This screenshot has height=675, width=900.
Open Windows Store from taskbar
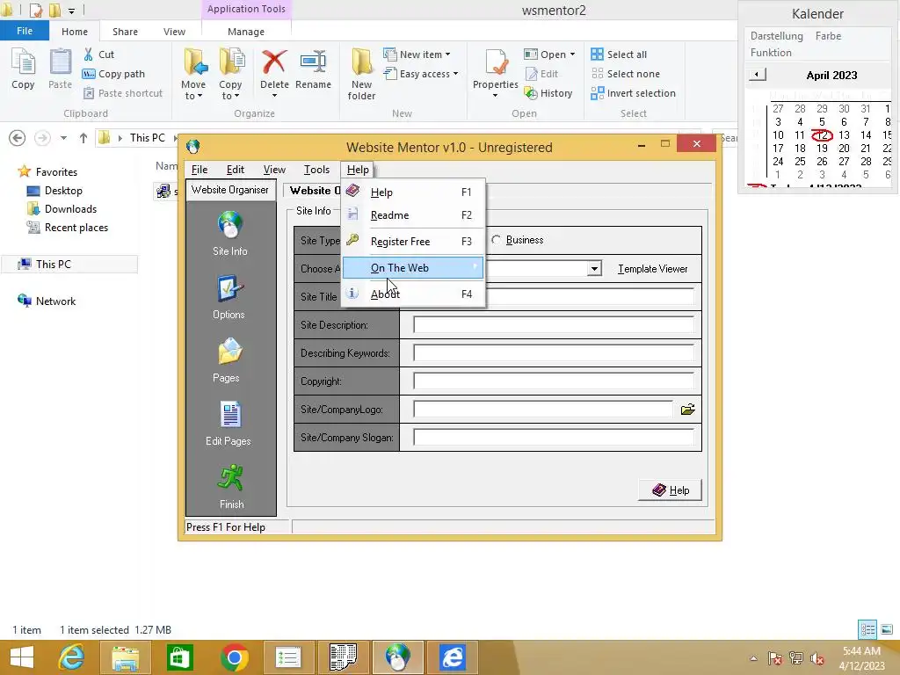pyautogui.click(x=179, y=657)
